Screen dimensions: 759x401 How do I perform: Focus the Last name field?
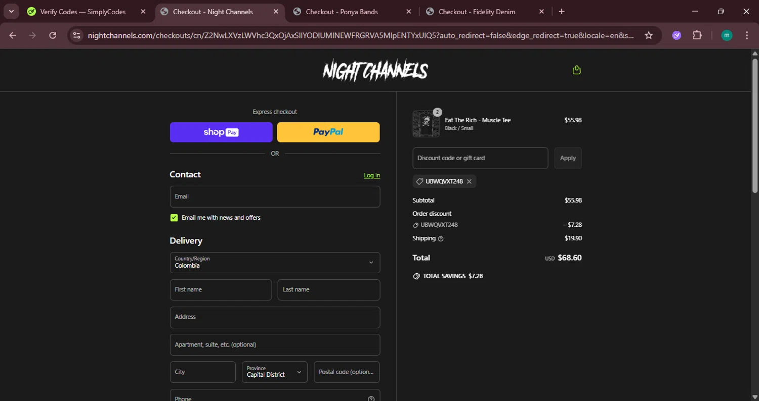329,290
